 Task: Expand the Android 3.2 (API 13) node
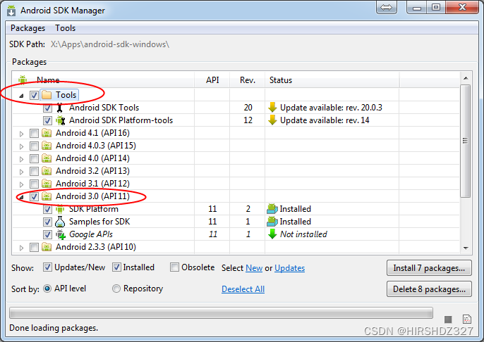[21, 172]
